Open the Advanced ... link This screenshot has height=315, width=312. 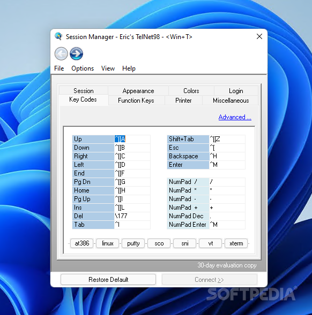(x=235, y=117)
